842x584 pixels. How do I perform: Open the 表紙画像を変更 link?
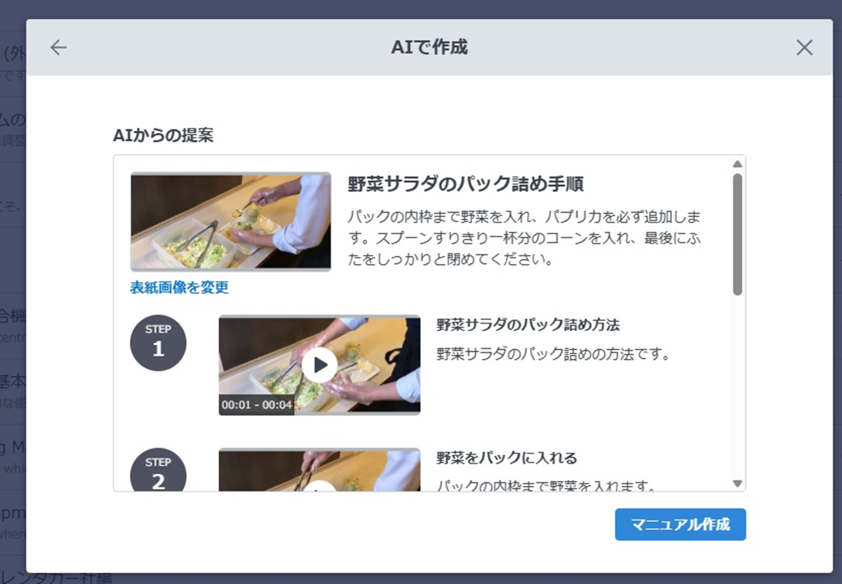point(179,288)
